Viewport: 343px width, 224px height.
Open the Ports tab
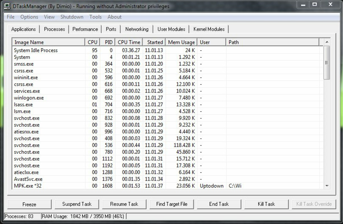tap(111, 29)
